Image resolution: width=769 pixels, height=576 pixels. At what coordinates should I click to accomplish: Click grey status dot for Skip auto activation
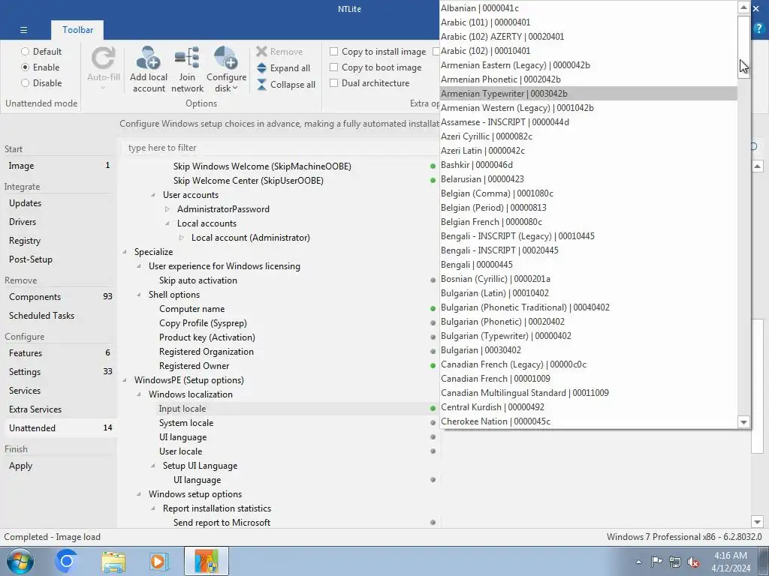coord(433,280)
